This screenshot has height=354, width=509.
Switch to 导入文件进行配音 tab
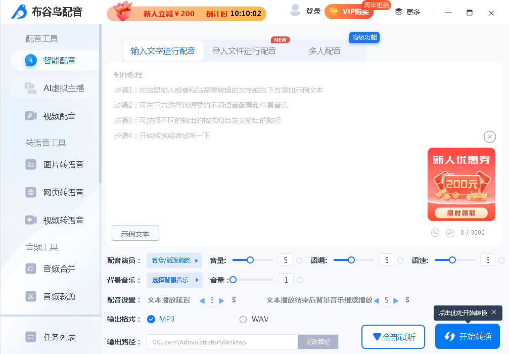pyautogui.click(x=244, y=51)
